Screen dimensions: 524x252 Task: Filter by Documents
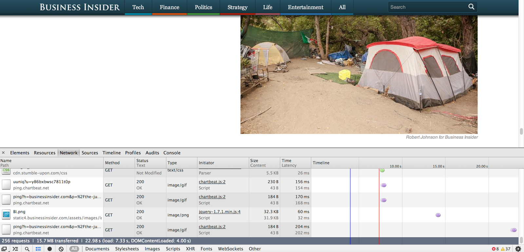[x=97, y=249]
